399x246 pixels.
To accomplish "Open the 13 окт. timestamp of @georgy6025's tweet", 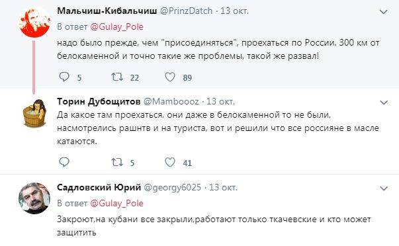I will (x=223, y=188).
